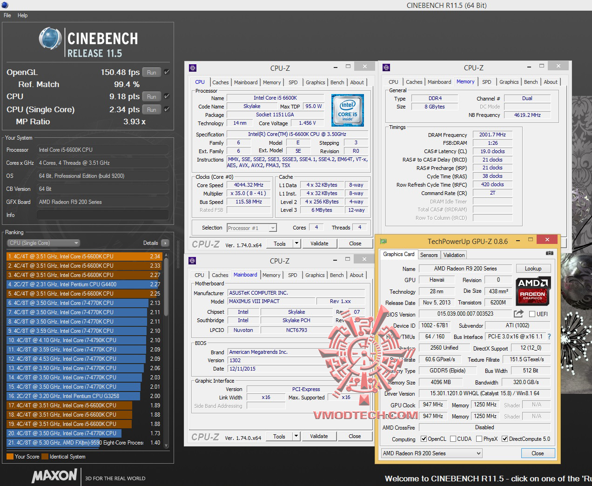Switch to the Bench tab in the CPU-Z CPU window
Screen dimensions: 592x486
point(337,82)
